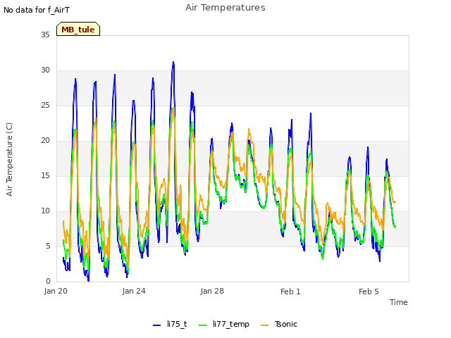Screen dimensions: 451x338
Task: Click the 'Air Temperatures' chart title
Action: [x=225, y=8]
